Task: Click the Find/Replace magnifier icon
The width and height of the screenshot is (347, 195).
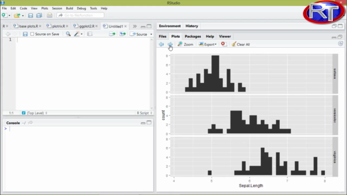Action: (68, 34)
